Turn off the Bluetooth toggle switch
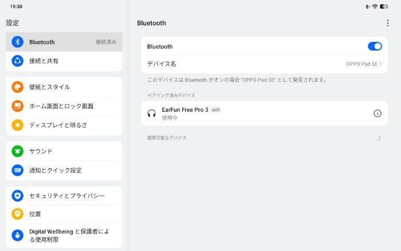Viewport: 401px width, 251px height. pos(375,46)
